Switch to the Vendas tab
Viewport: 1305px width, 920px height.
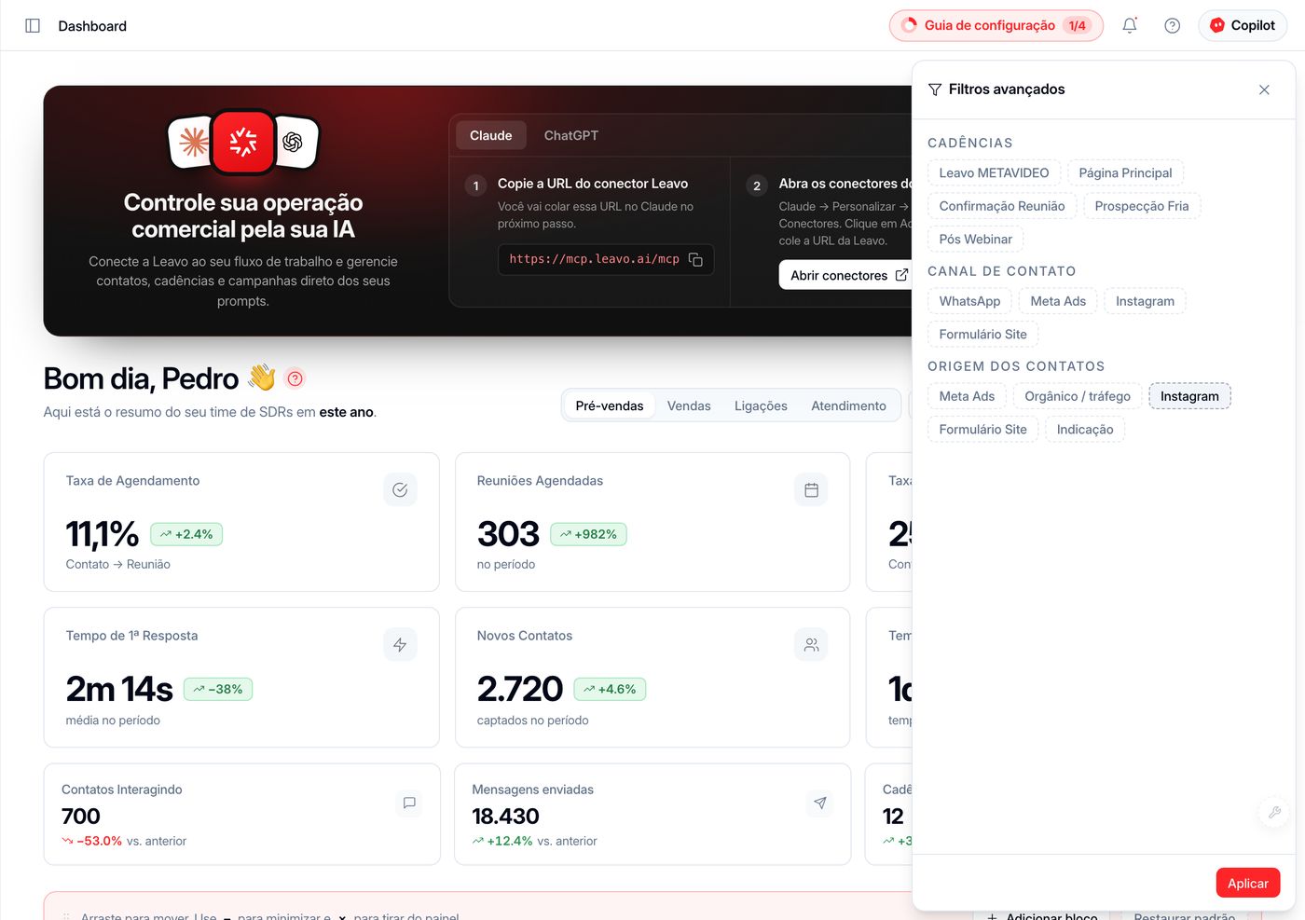point(689,405)
